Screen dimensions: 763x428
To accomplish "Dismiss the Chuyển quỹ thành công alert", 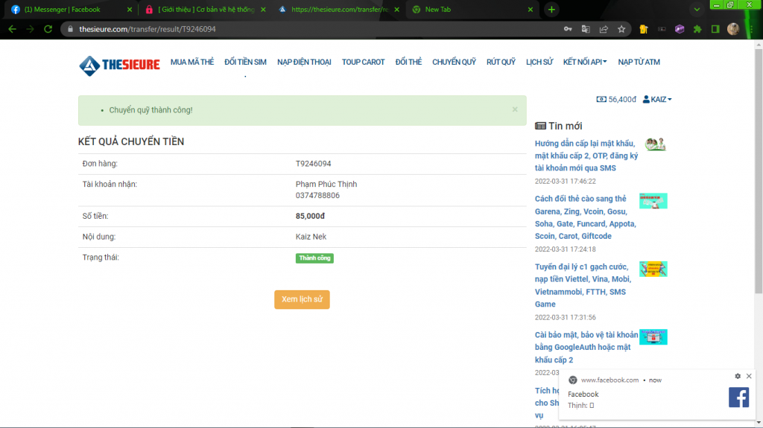I will click(x=514, y=109).
